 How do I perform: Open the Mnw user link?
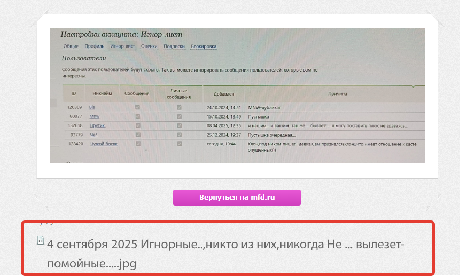click(95, 116)
